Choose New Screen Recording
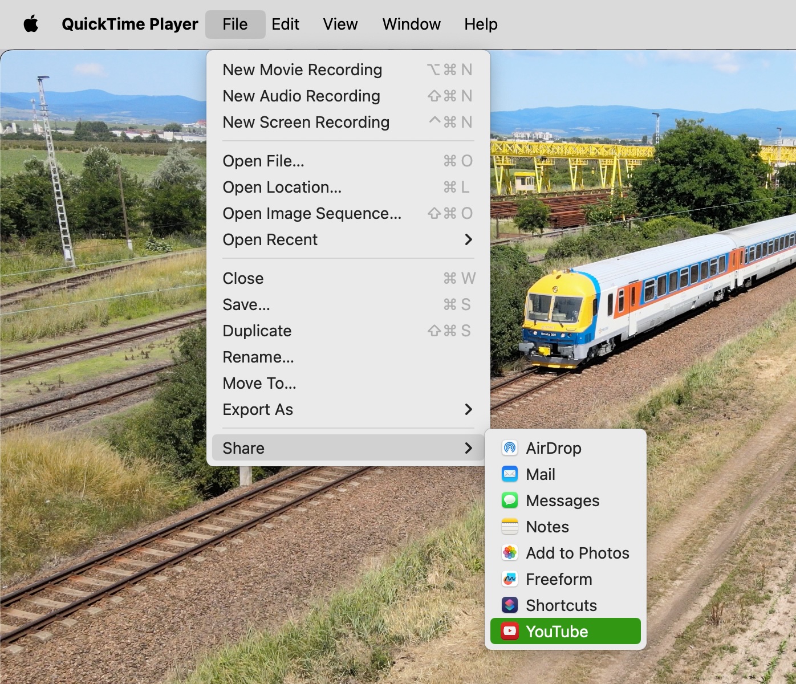This screenshot has height=684, width=796. pyautogui.click(x=348, y=122)
